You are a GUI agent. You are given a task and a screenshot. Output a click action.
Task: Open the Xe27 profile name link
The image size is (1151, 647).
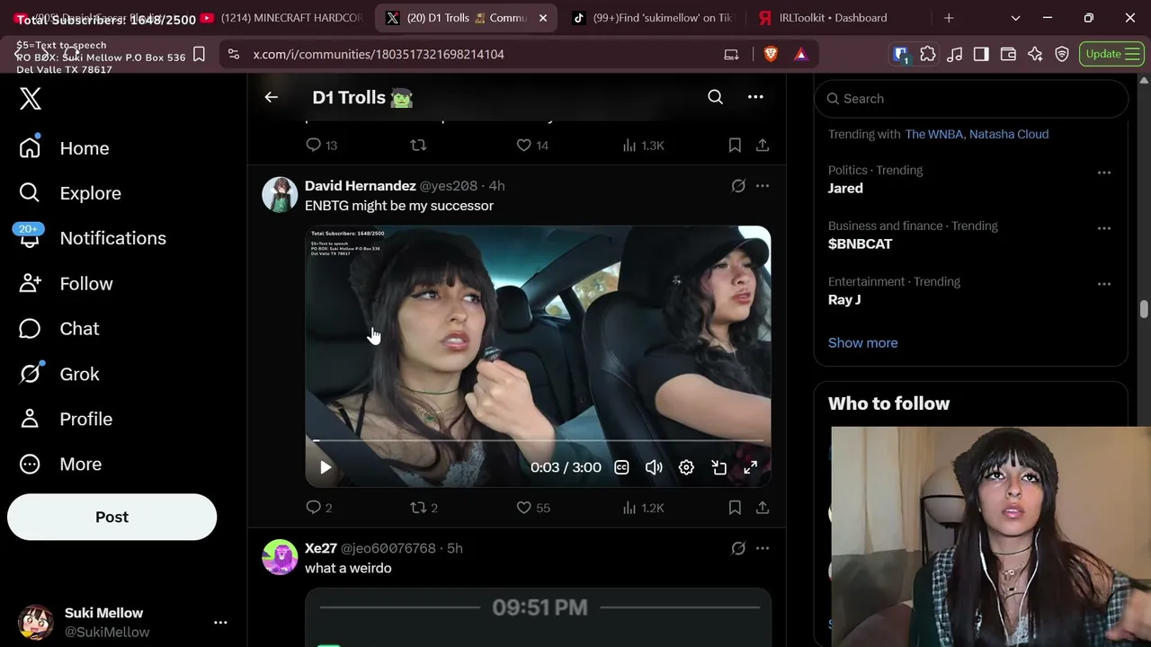click(x=321, y=548)
